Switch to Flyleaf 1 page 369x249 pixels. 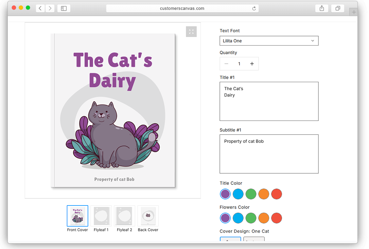[101, 216]
